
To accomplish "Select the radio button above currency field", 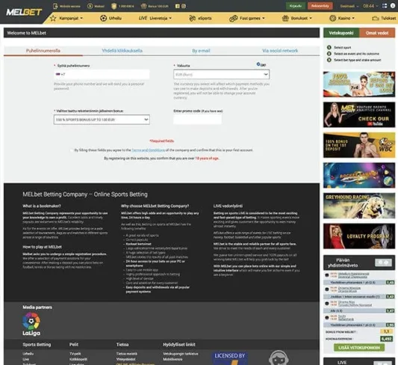I will [x=258, y=64].
